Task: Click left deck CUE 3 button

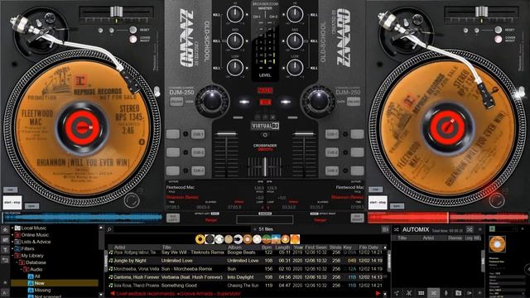Action: tap(198, 171)
